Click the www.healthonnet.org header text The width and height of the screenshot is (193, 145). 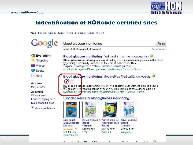27,12
